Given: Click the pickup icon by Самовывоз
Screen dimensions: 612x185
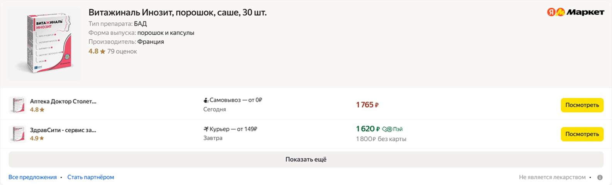Looking at the screenshot, I should [206, 100].
